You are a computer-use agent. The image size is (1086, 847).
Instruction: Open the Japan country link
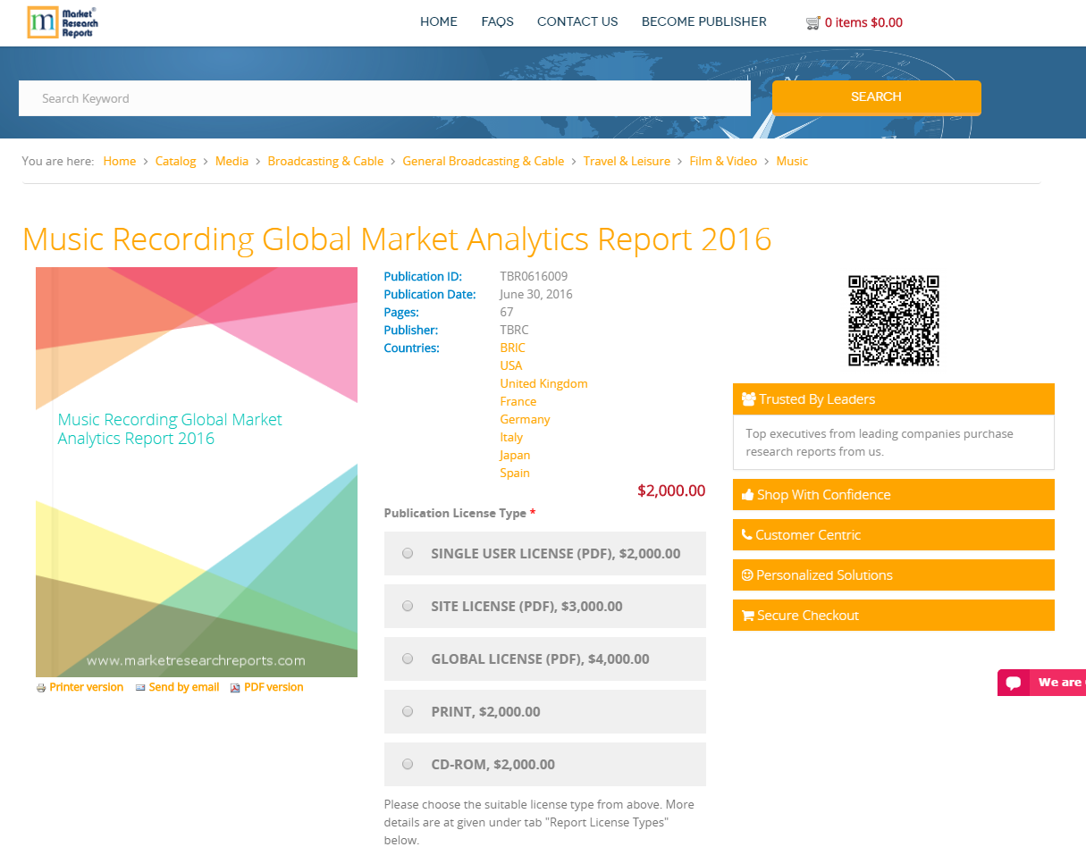(515, 456)
